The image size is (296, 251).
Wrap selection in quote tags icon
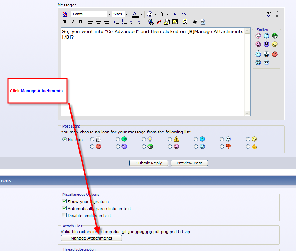pos(185,22)
